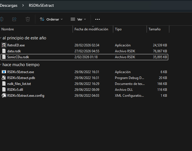Click the RSDKv5Extract.exe.config file icon

click(x=4, y=95)
